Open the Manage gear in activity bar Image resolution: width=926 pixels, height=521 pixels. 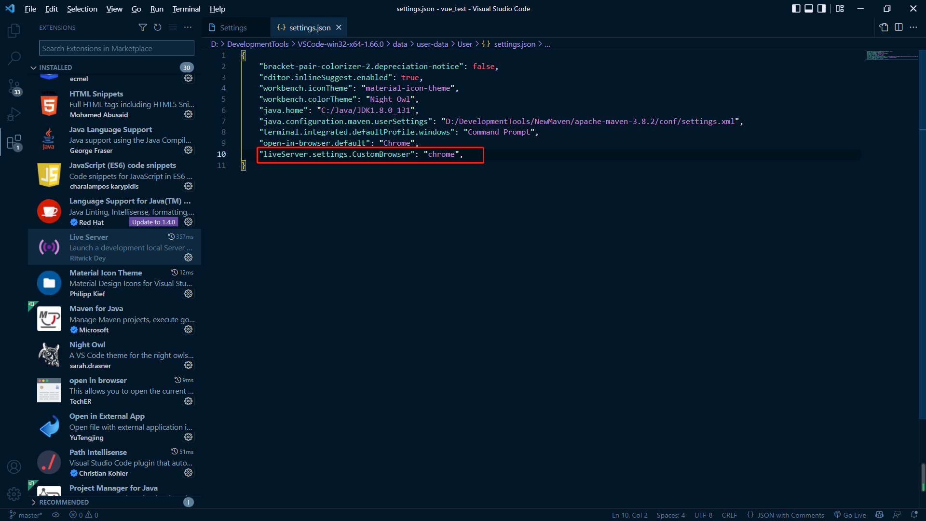[x=14, y=494]
